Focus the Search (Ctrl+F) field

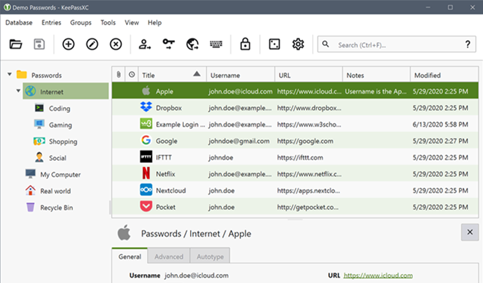398,45
